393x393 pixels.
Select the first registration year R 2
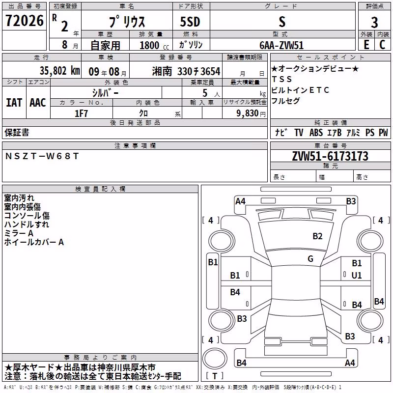65,23
